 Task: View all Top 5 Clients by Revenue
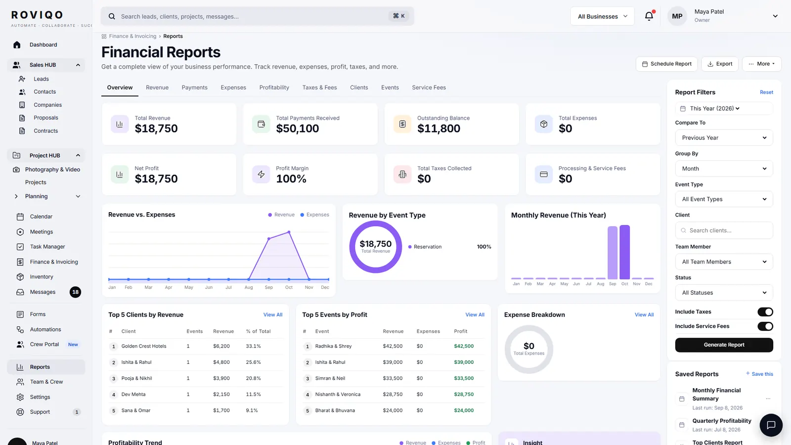point(273,315)
